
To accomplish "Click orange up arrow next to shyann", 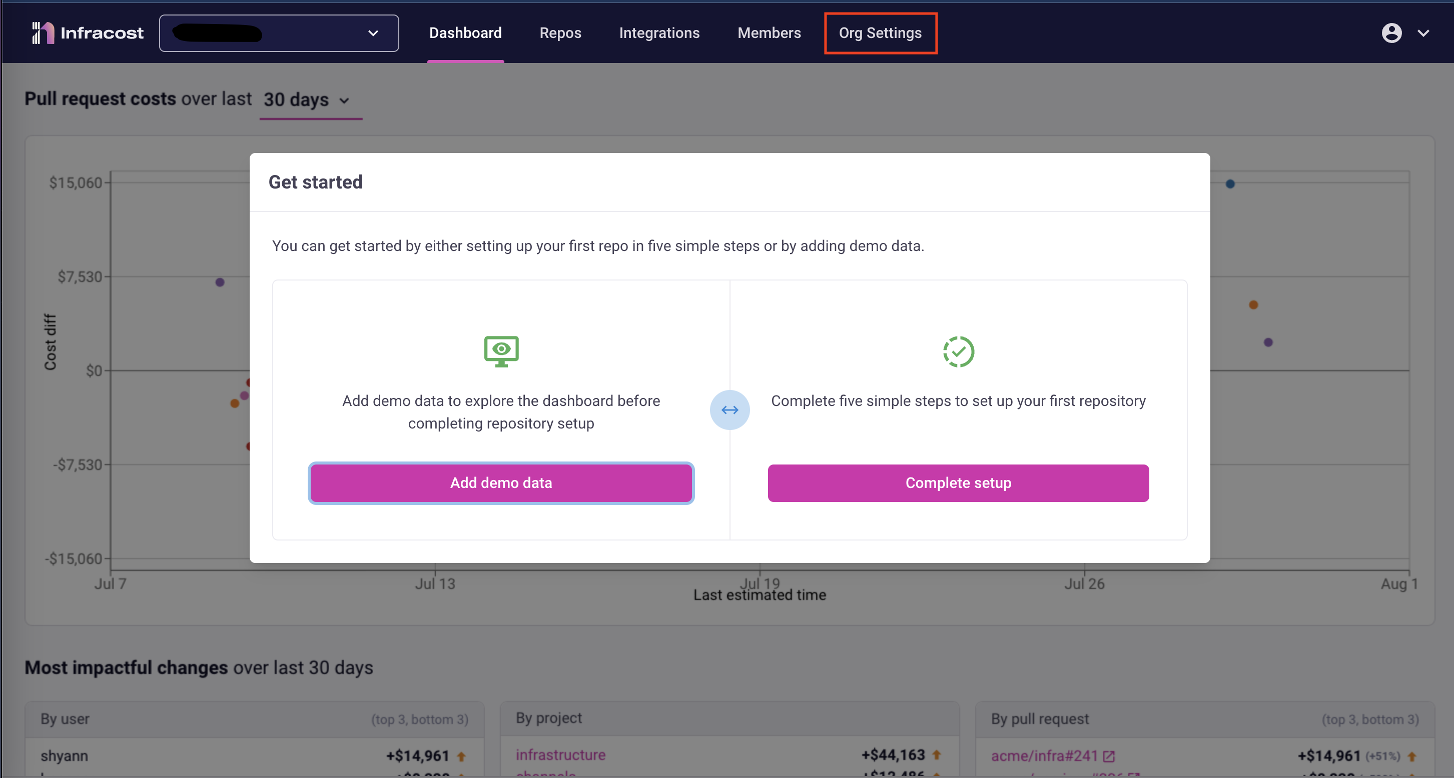I will [x=461, y=756].
